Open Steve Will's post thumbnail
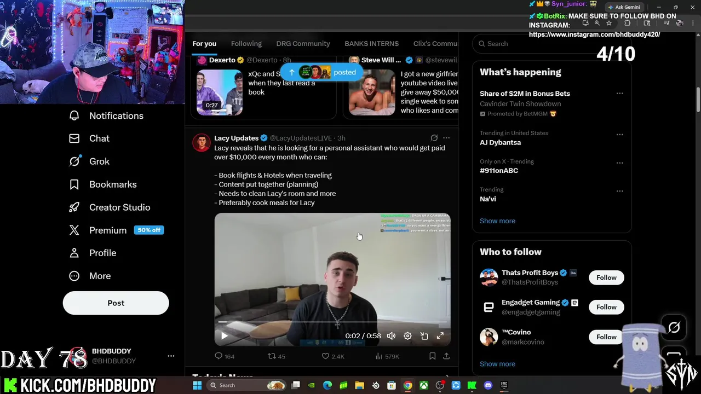This screenshot has width=701, height=394. (372, 92)
